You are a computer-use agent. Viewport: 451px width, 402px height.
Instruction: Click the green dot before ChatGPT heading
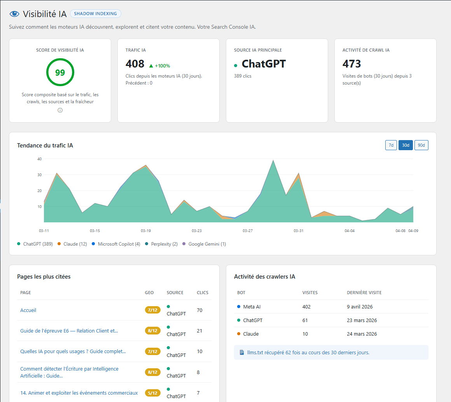click(x=236, y=66)
